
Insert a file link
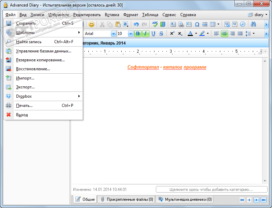181,24
